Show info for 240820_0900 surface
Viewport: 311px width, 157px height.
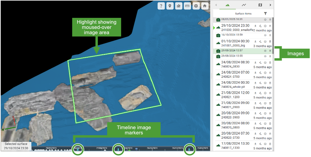[265, 113]
